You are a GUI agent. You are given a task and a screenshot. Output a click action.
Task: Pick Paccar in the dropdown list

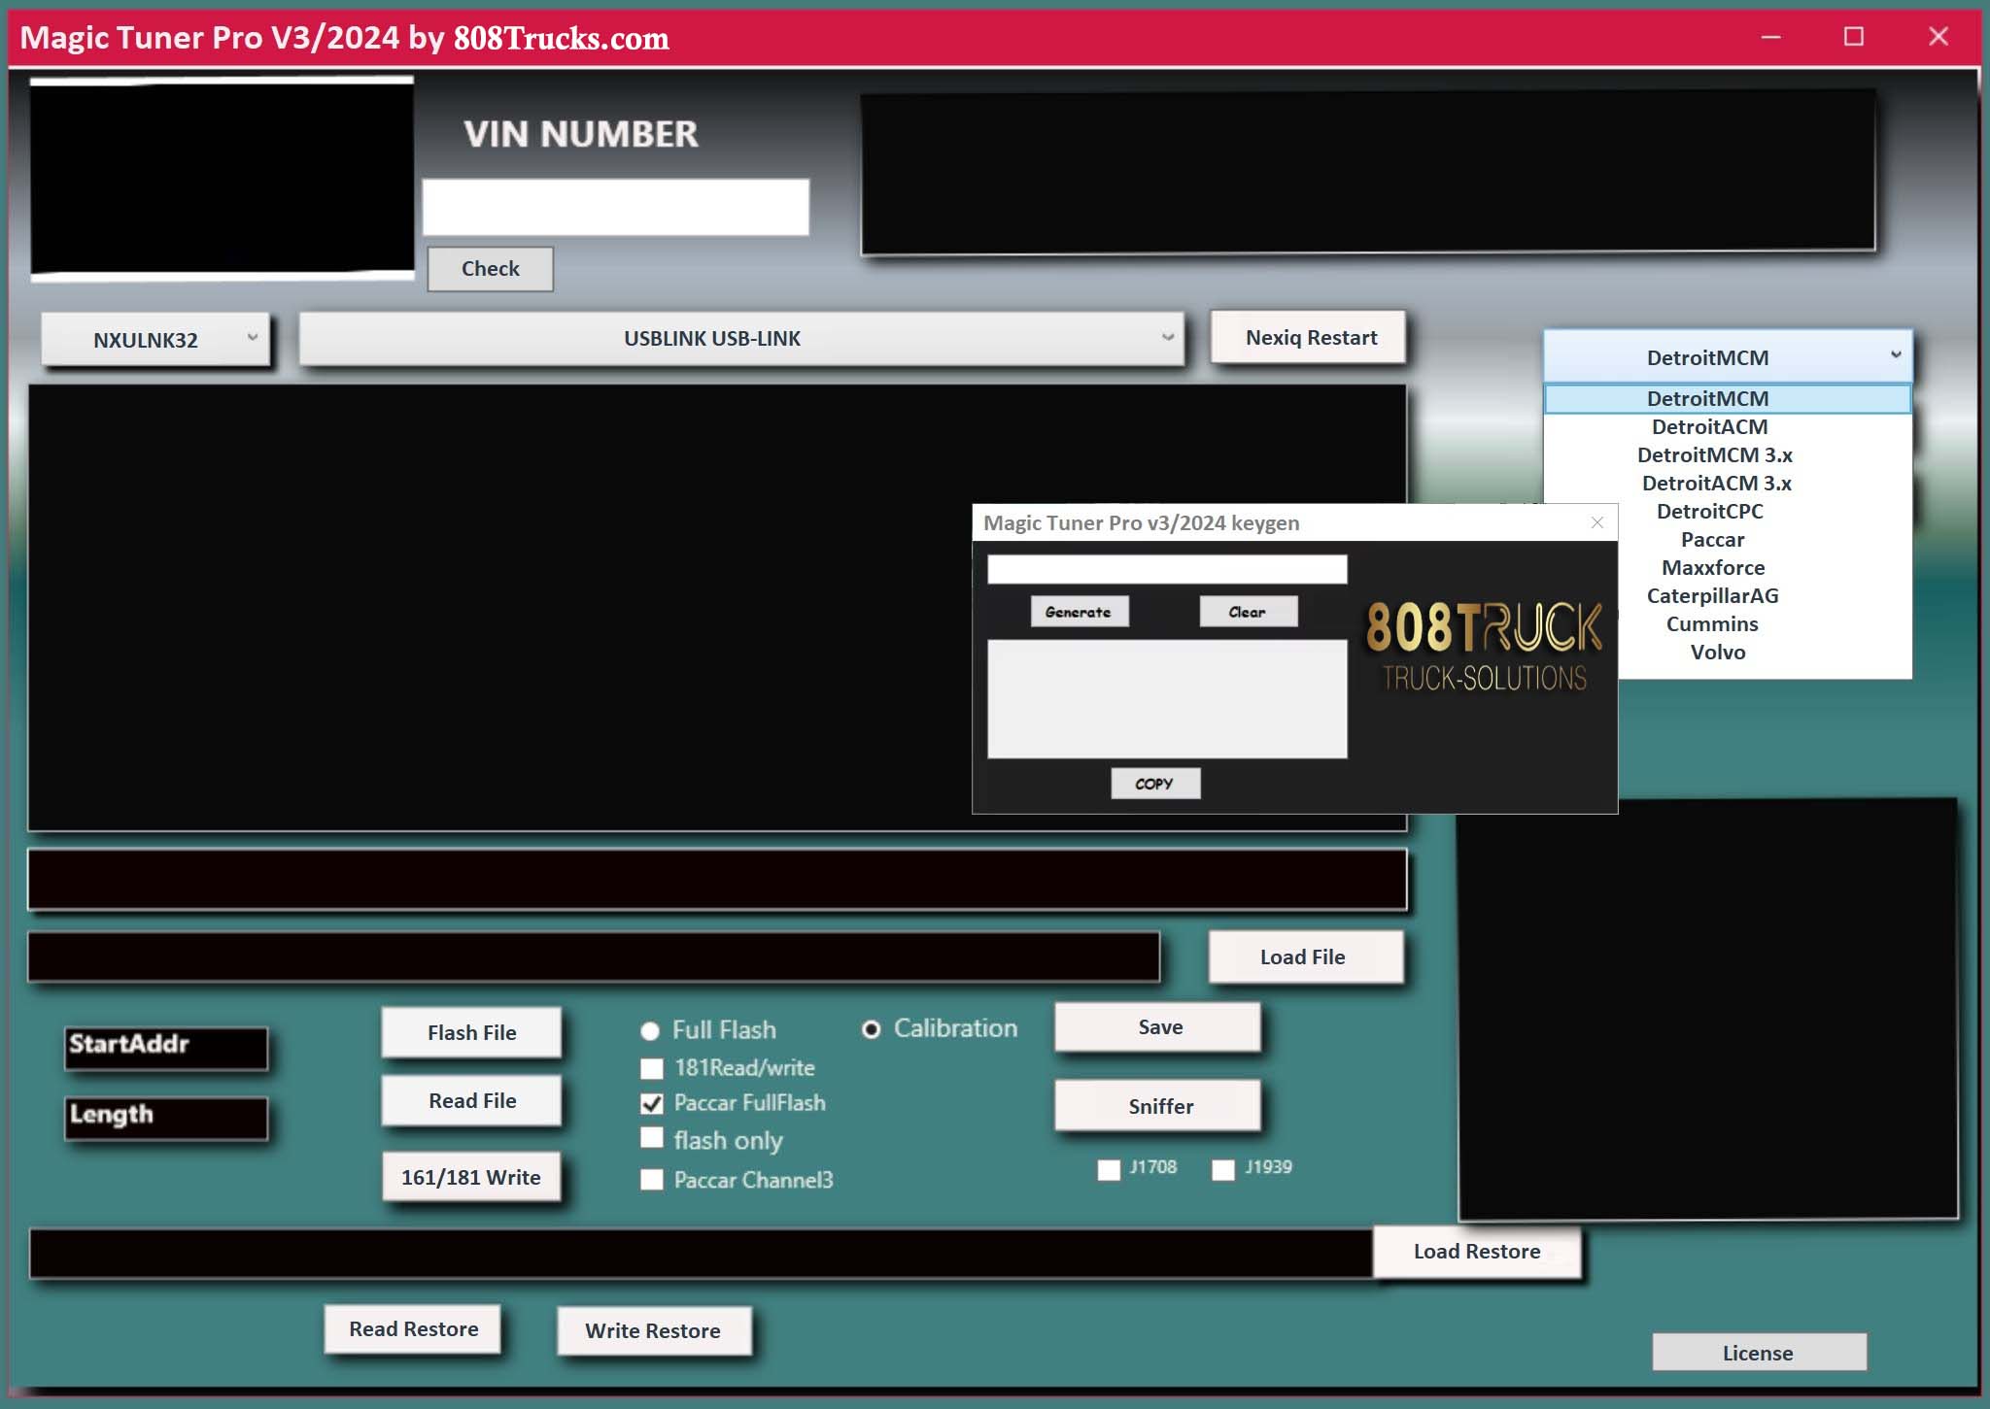[x=1711, y=540]
